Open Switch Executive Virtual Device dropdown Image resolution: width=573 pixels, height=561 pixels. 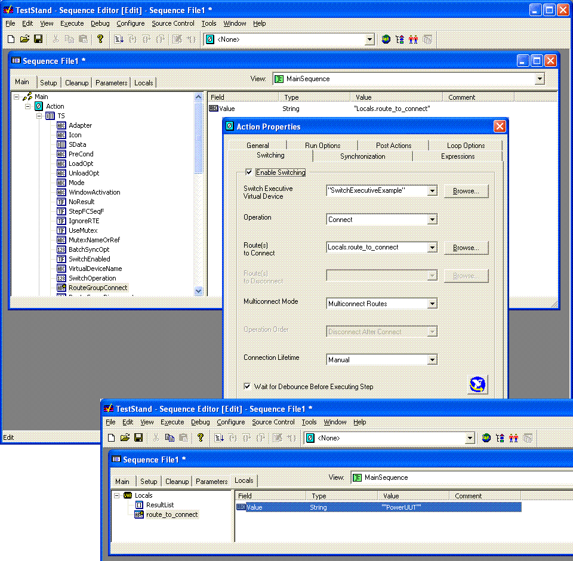click(x=432, y=191)
